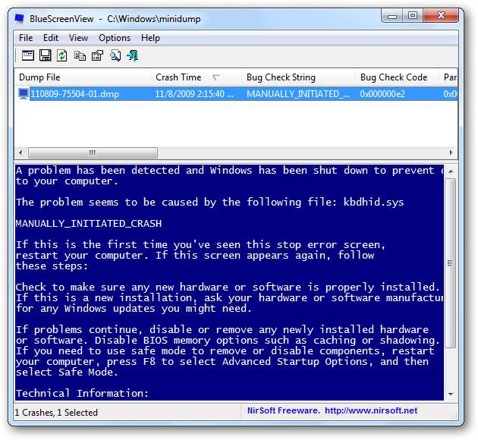Open the Help menu
478x440 pixels.
(x=150, y=38)
